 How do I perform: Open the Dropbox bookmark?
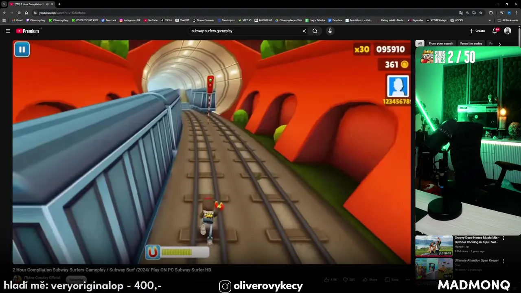[335, 20]
